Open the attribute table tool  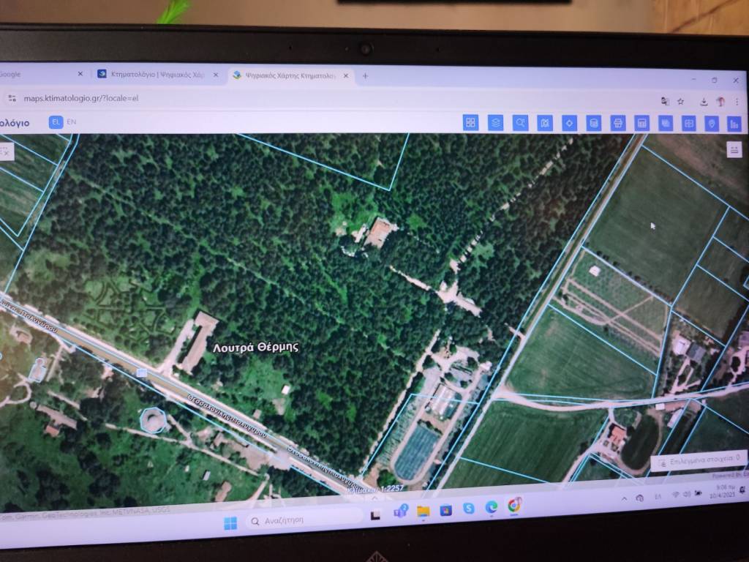(x=641, y=124)
